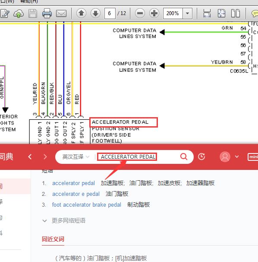Go to next page with down arrow
Viewport: 258px width, 262px height.
(x=95, y=13)
